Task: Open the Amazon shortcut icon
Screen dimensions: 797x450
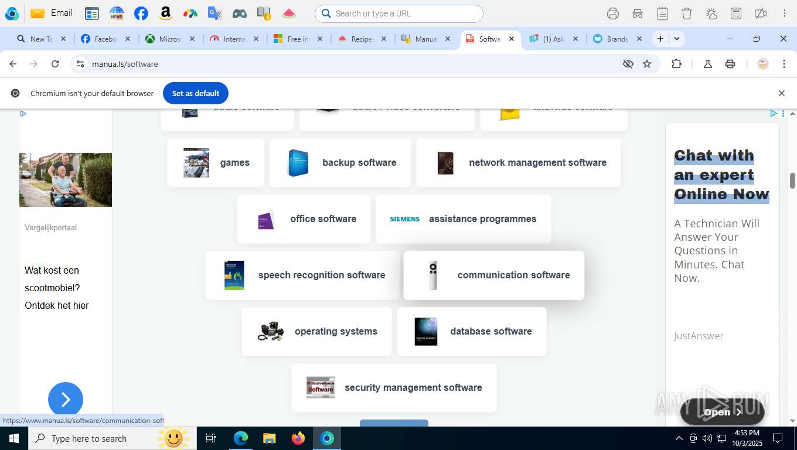Action: pyautogui.click(x=166, y=13)
